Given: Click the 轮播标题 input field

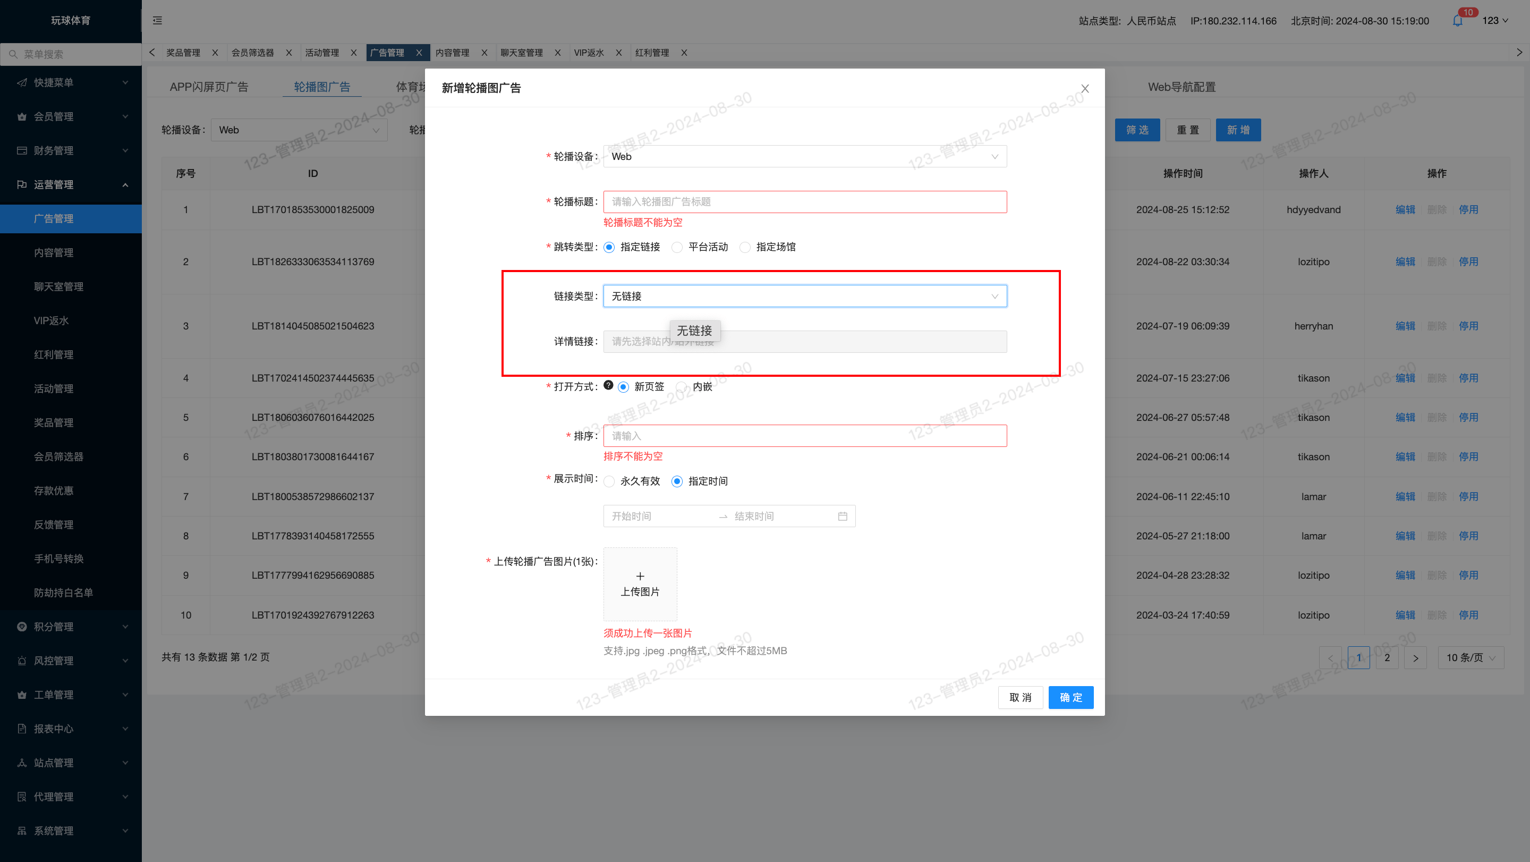Looking at the screenshot, I should [805, 202].
